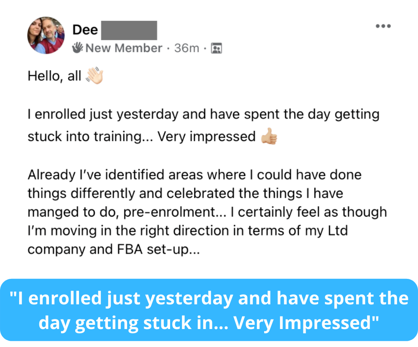This screenshot has height=347, width=418.
Task: Click the "Very impressed" text in the post
Action: [x=206, y=137]
